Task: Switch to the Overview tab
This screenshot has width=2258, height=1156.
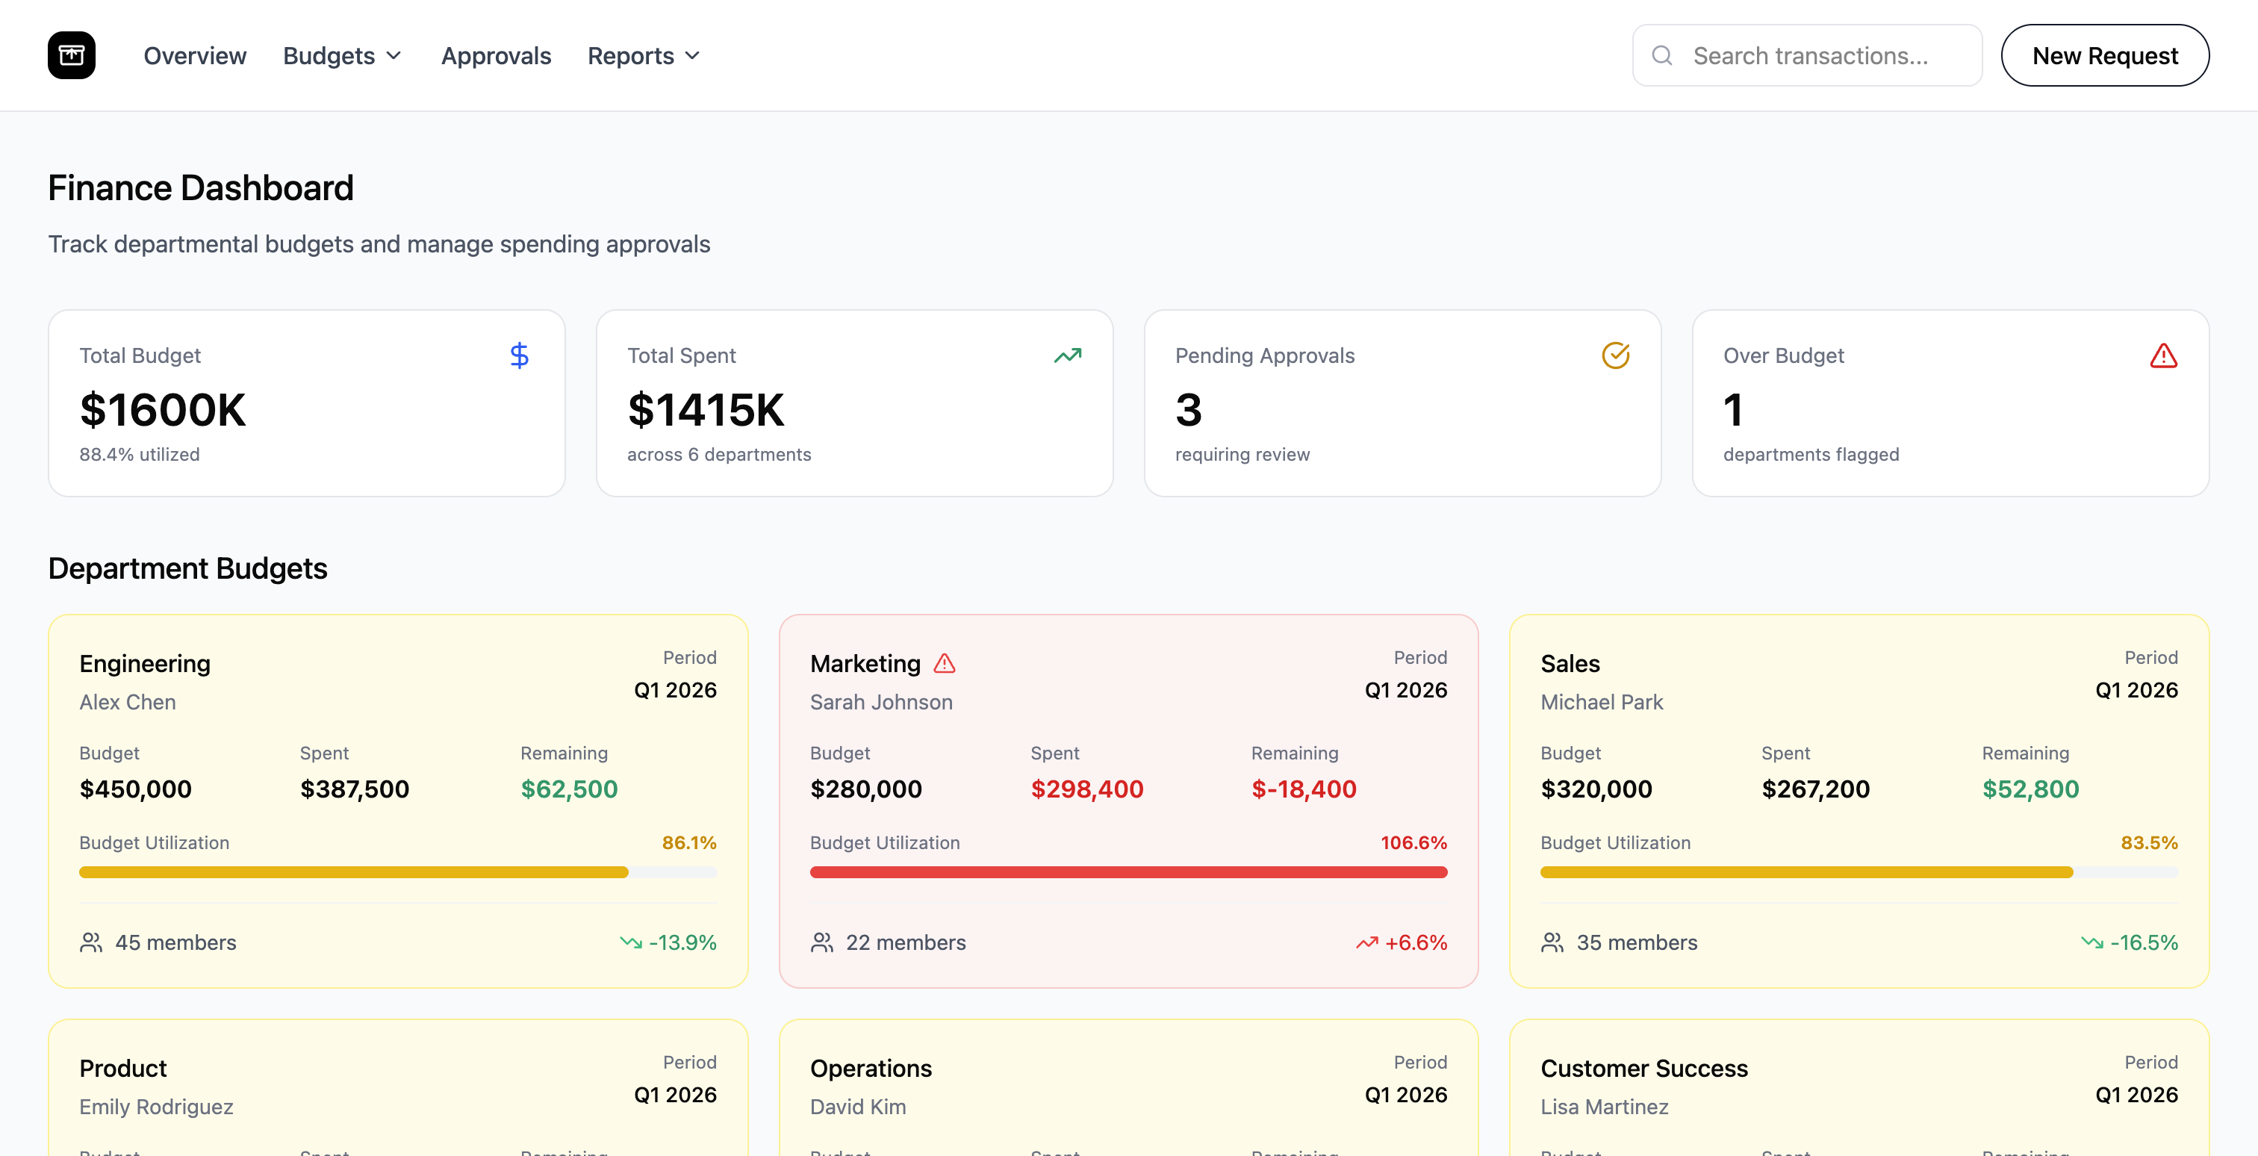Action: (x=195, y=55)
